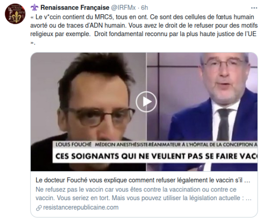Click the truncation ellipsis ending the card title

pos(248,181)
